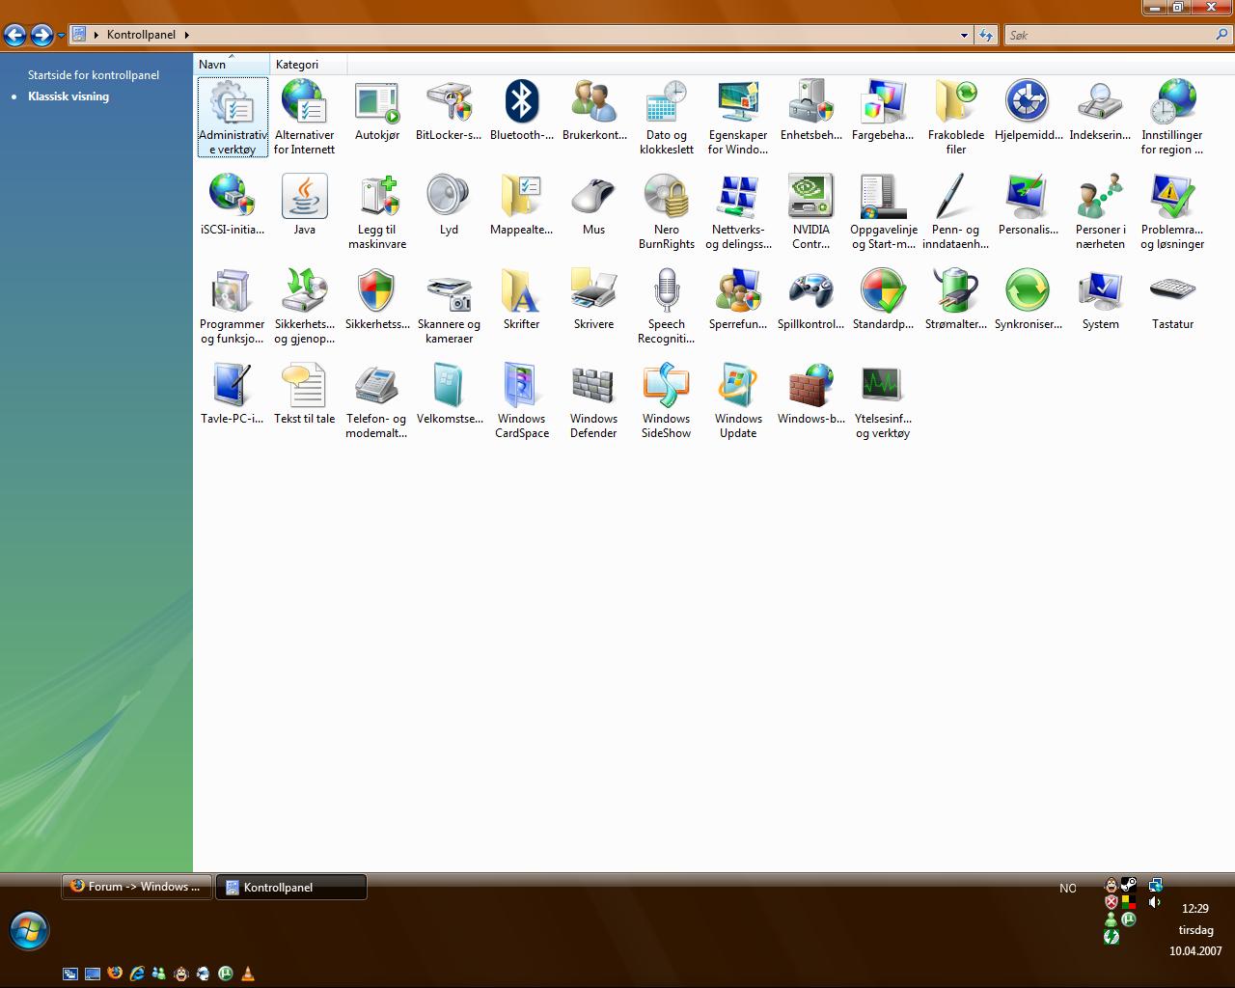
Task: Open Sikkerhetskopiering og gjenoppretting
Action: (305, 306)
